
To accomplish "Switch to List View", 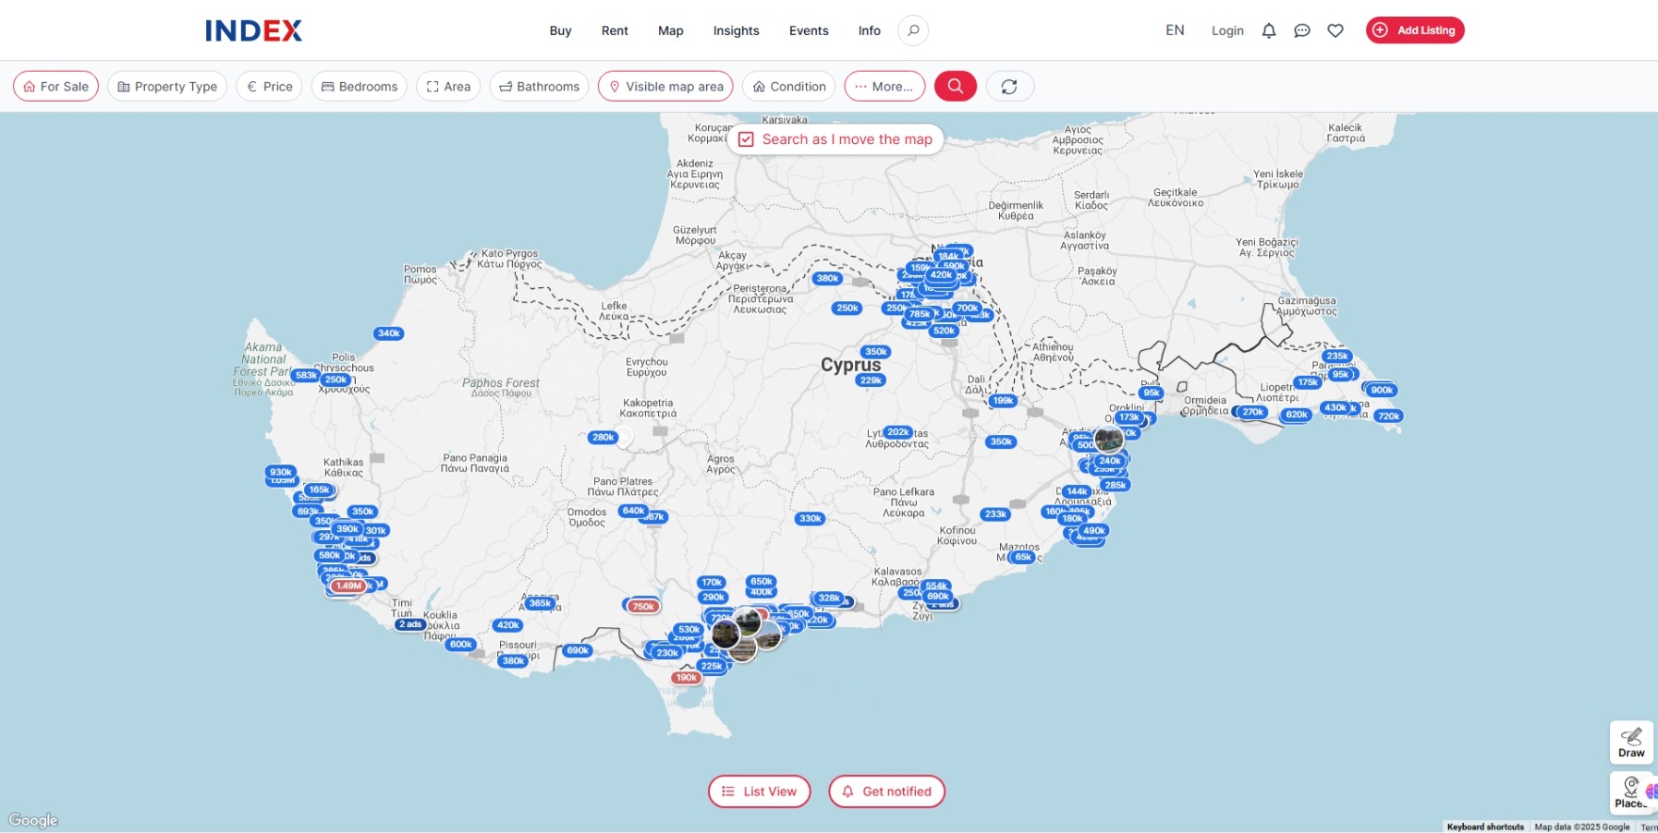I will [759, 791].
